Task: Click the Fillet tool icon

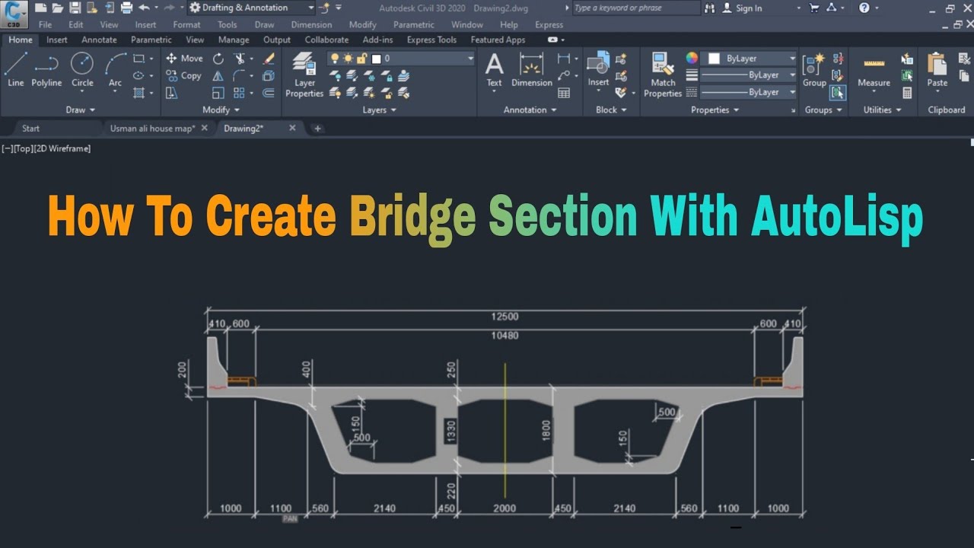Action: (239, 75)
